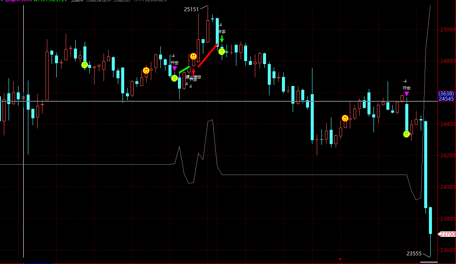The image size is (456, 264).
Task: Click the 23600 axis label
Action: 447,250
